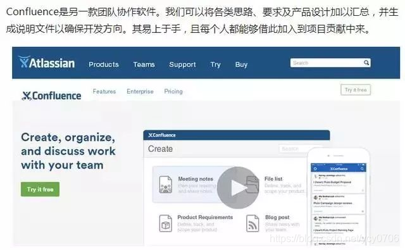Go to the Pricing tab
Viewport: 405px width, 250px height.
tap(173, 91)
